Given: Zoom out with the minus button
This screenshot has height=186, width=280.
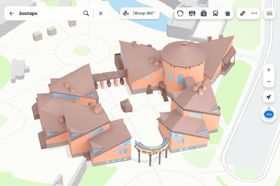Looking at the screenshot, I should click(269, 81).
